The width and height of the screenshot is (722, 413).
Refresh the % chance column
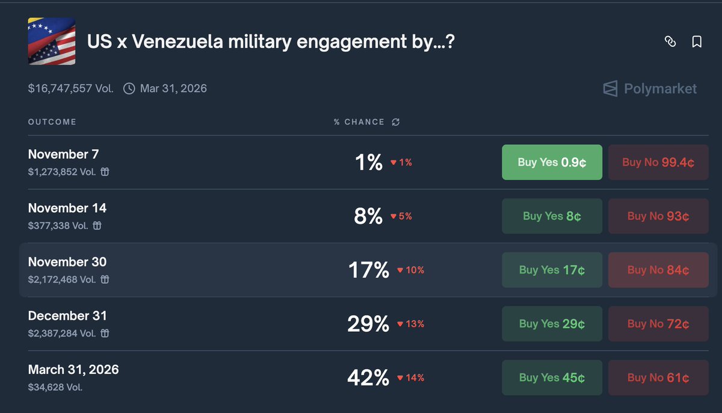click(395, 122)
